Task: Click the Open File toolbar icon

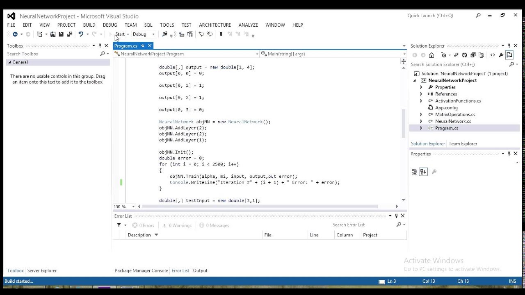Action: pyautogui.click(x=53, y=34)
